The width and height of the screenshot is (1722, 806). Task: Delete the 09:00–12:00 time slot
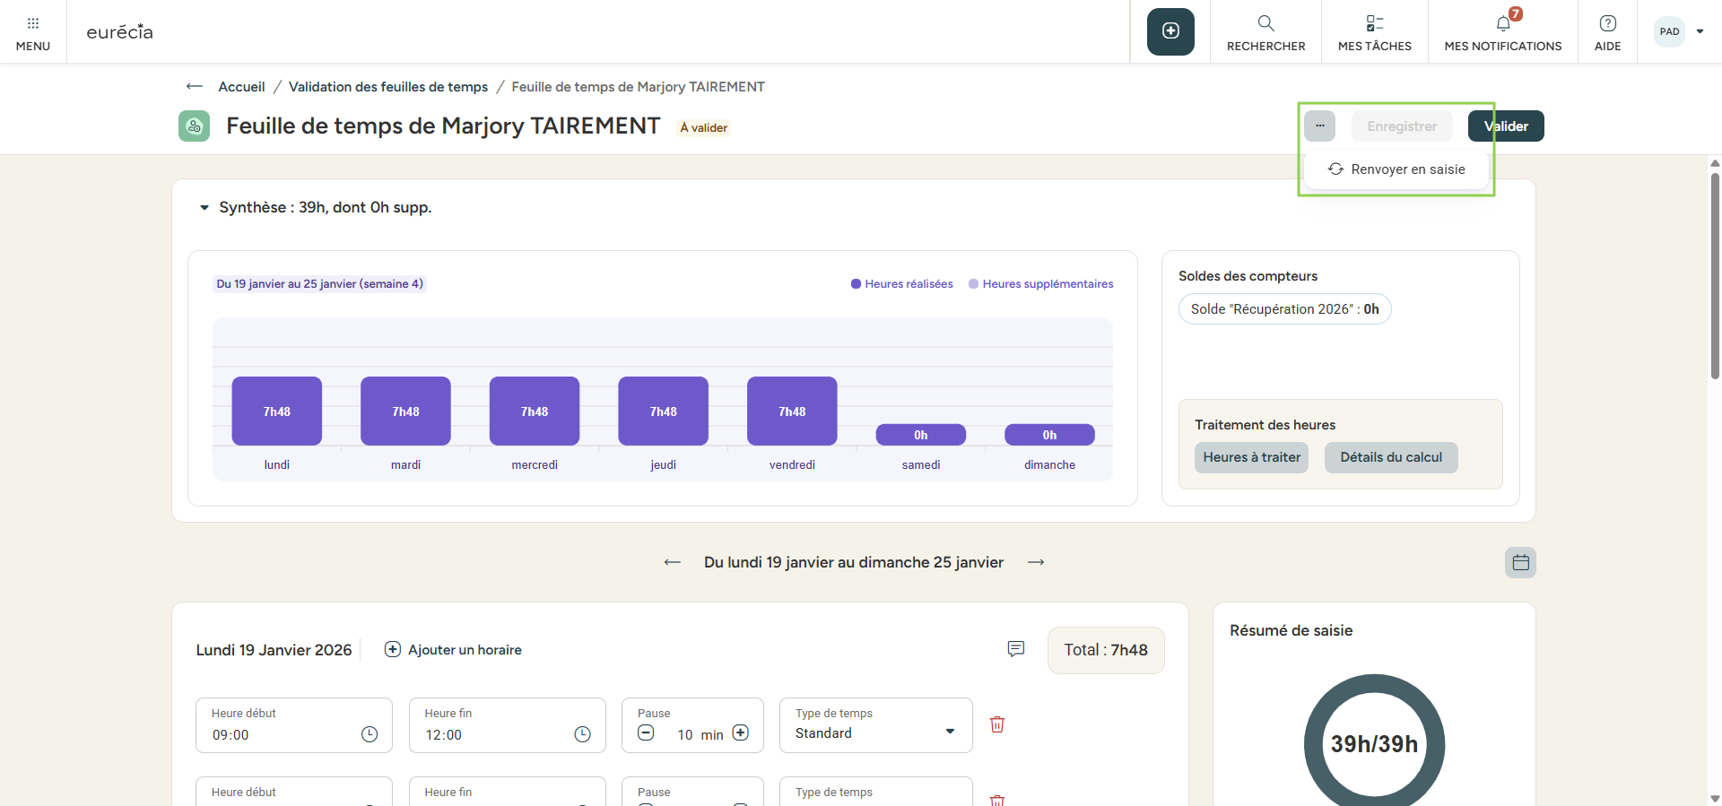tap(996, 724)
